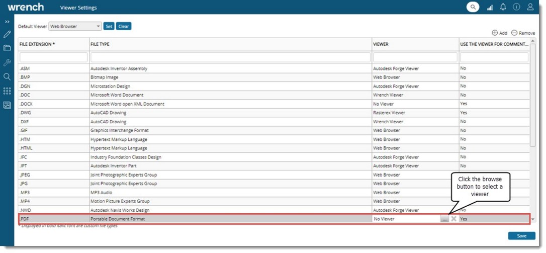Open the bar chart statistics icon

pos(490,8)
